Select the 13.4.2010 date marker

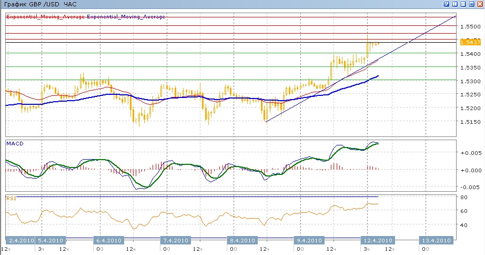coord(436,240)
